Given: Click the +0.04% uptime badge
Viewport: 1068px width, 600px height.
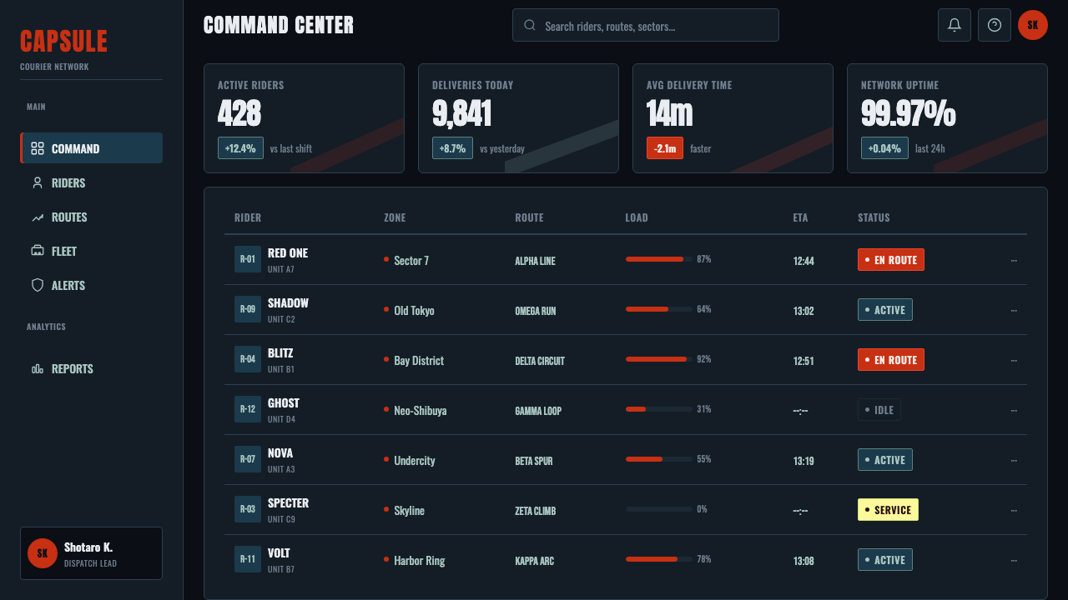Looking at the screenshot, I should pyautogui.click(x=884, y=148).
